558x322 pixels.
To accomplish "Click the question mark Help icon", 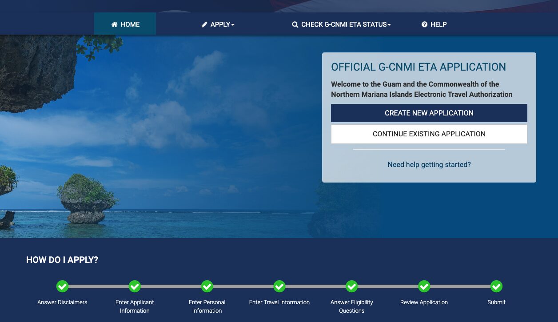I will click(424, 24).
